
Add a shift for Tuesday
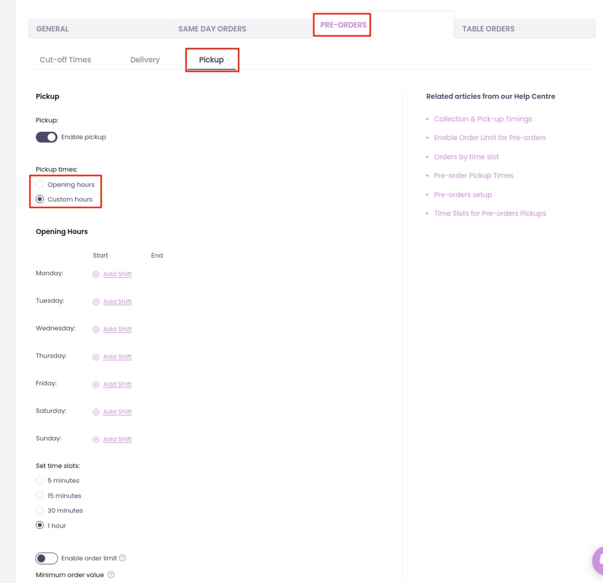pyautogui.click(x=117, y=302)
